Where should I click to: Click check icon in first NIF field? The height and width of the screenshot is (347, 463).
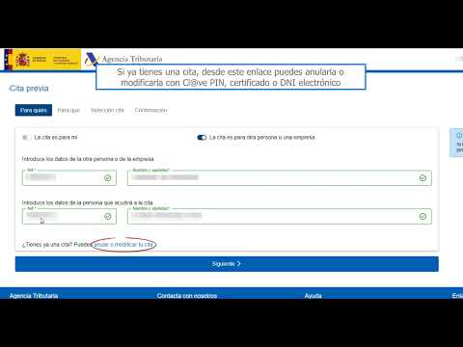108,178
